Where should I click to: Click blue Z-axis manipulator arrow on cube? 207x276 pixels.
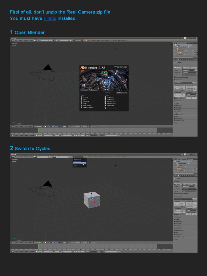click(92, 194)
